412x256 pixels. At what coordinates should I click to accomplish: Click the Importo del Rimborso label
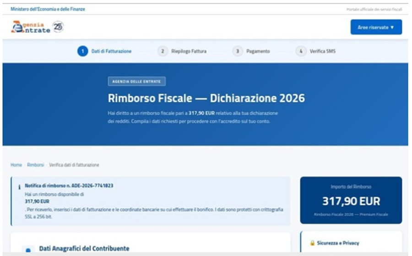(x=351, y=187)
